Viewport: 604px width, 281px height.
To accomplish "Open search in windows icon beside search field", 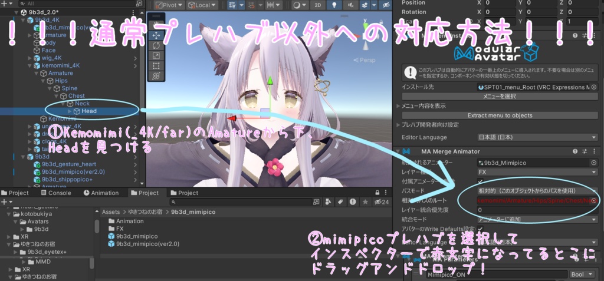I will (x=316, y=201).
